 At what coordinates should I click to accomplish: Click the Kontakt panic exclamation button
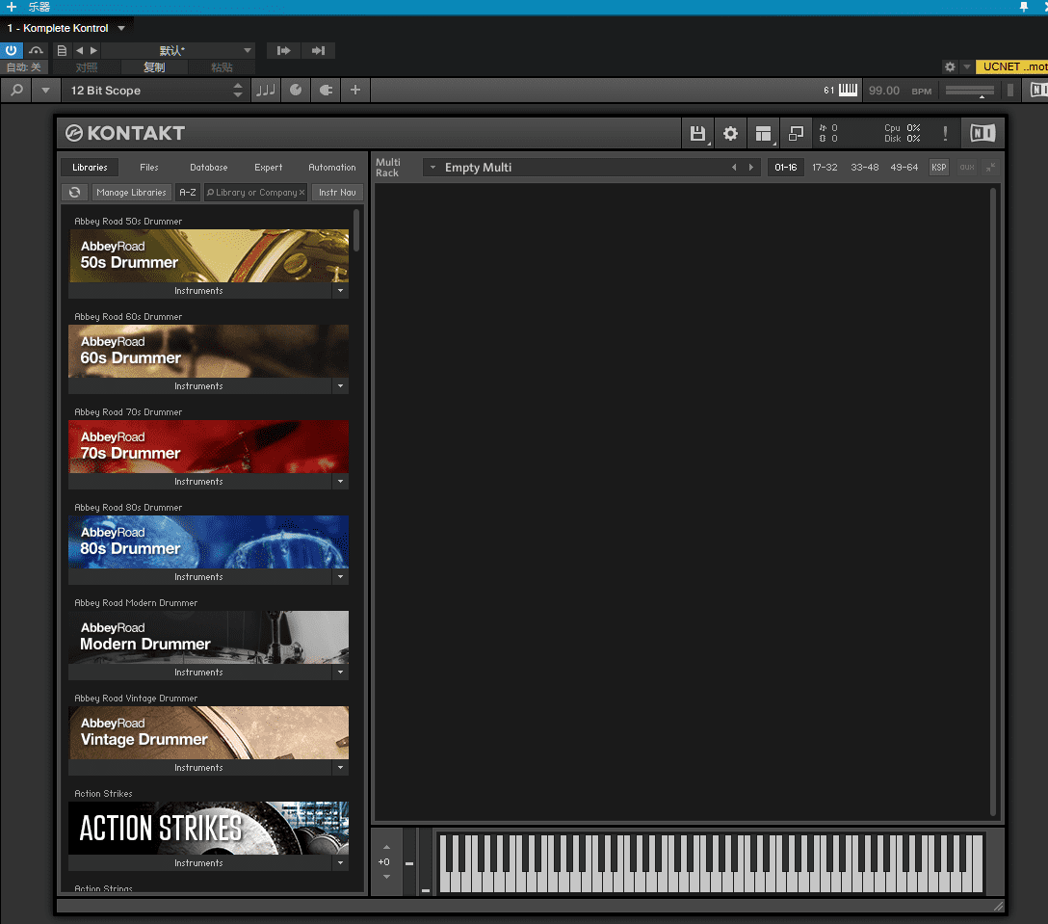(x=945, y=133)
